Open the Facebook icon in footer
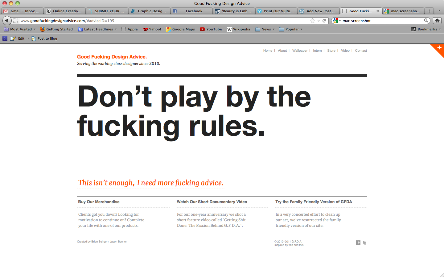The image size is (444, 277). 358,243
